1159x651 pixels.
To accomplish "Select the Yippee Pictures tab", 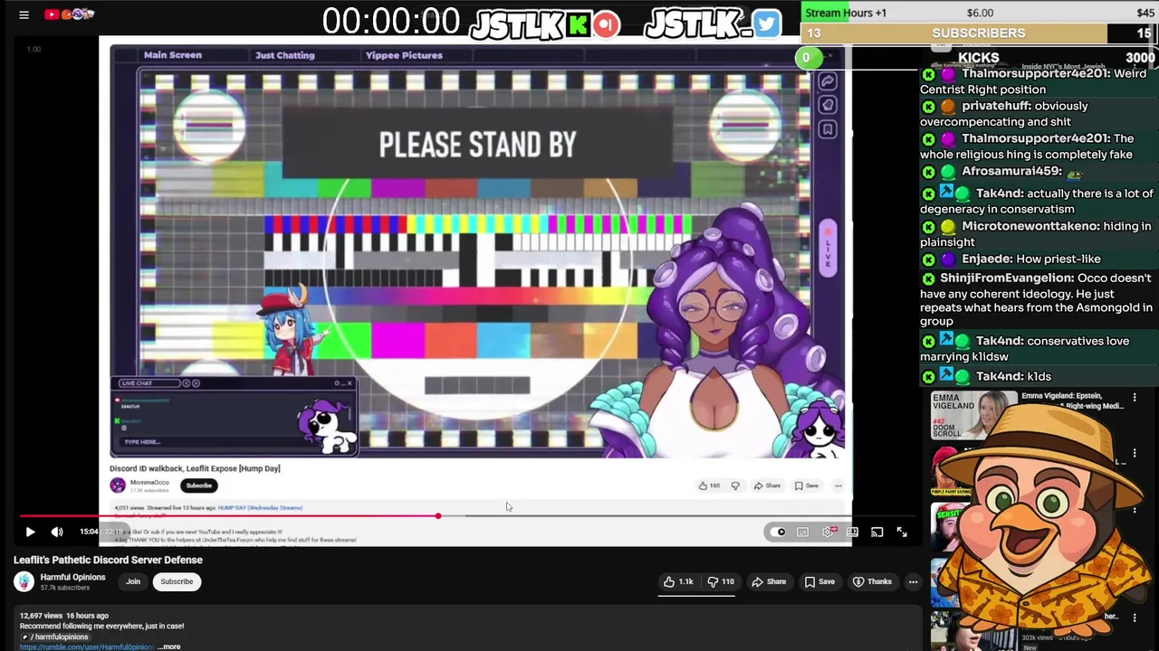I will pos(404,55).
